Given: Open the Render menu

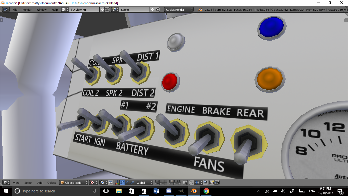Looking at the screenshot, I should (27, 10).
